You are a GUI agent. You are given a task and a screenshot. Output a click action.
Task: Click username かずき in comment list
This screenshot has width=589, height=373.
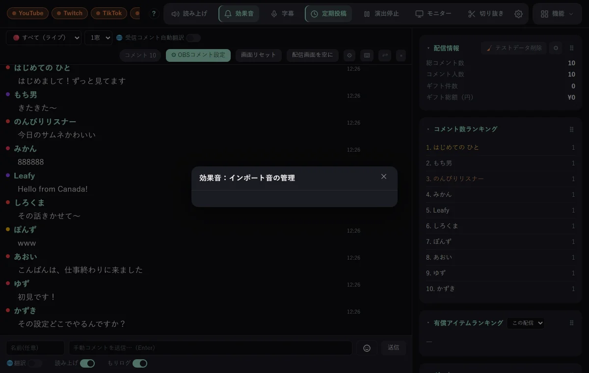(26, 311)
